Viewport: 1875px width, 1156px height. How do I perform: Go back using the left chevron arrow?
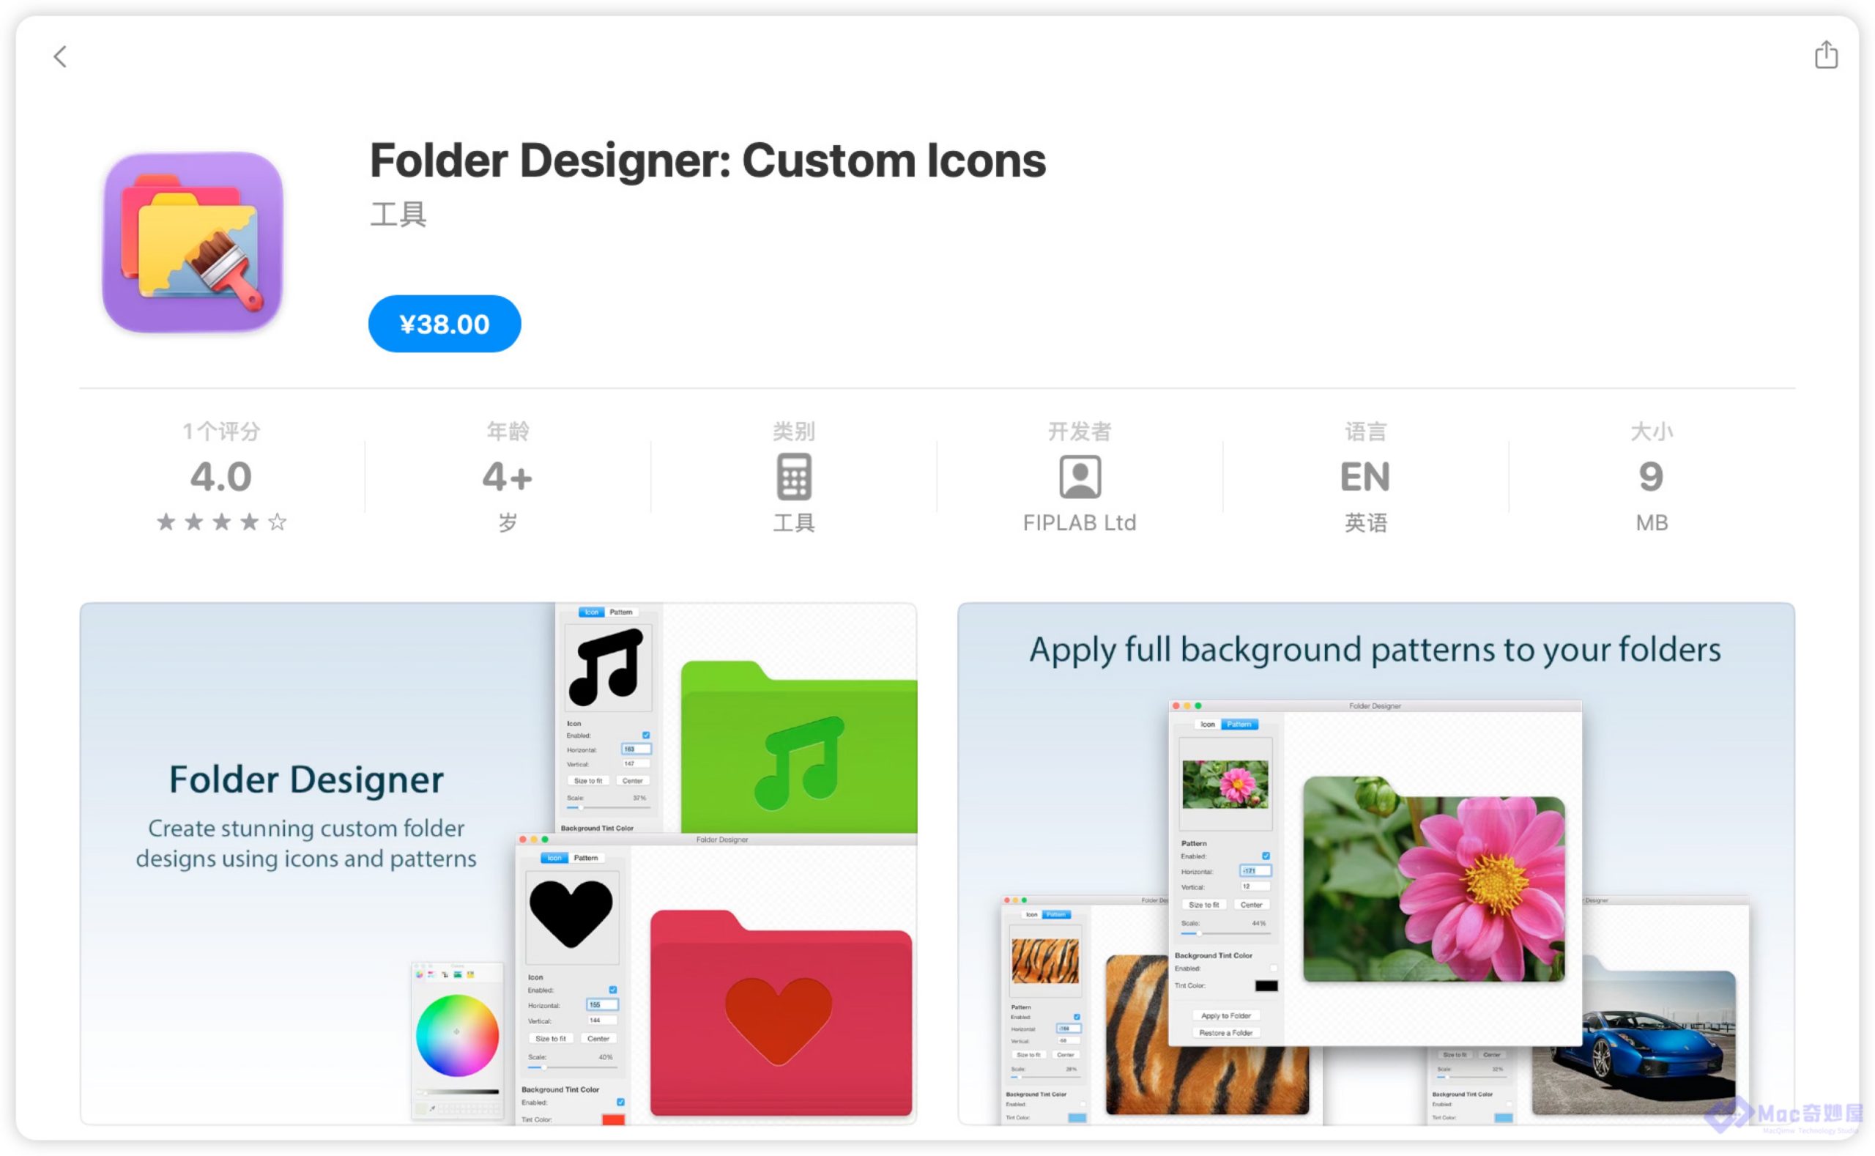(59, 56)
